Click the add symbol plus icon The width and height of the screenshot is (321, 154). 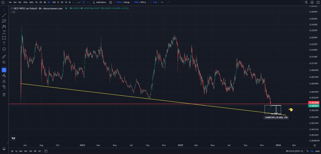point(3,2)
